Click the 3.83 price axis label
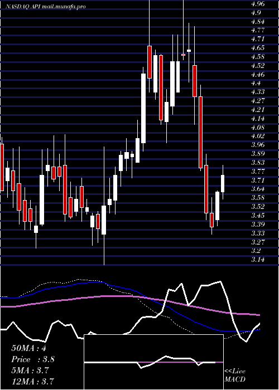279x390 pixels. [x=258, y=163]
